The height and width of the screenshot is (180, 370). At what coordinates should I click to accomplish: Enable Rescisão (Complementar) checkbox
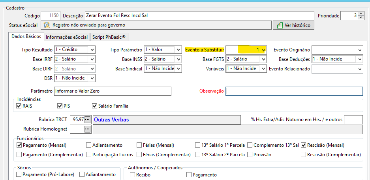click(x=304, y=155)
